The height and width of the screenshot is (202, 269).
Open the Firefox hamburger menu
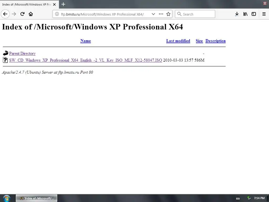click(x=264, y=14)
